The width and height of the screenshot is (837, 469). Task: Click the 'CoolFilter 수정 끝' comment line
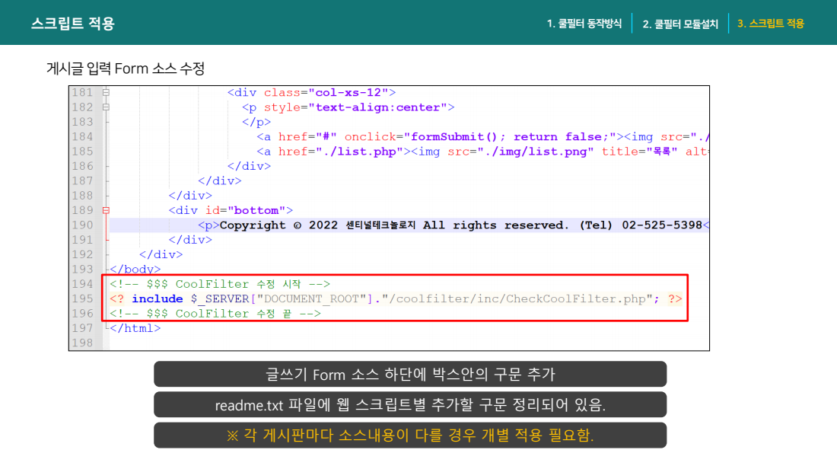(x=215, y=314)
